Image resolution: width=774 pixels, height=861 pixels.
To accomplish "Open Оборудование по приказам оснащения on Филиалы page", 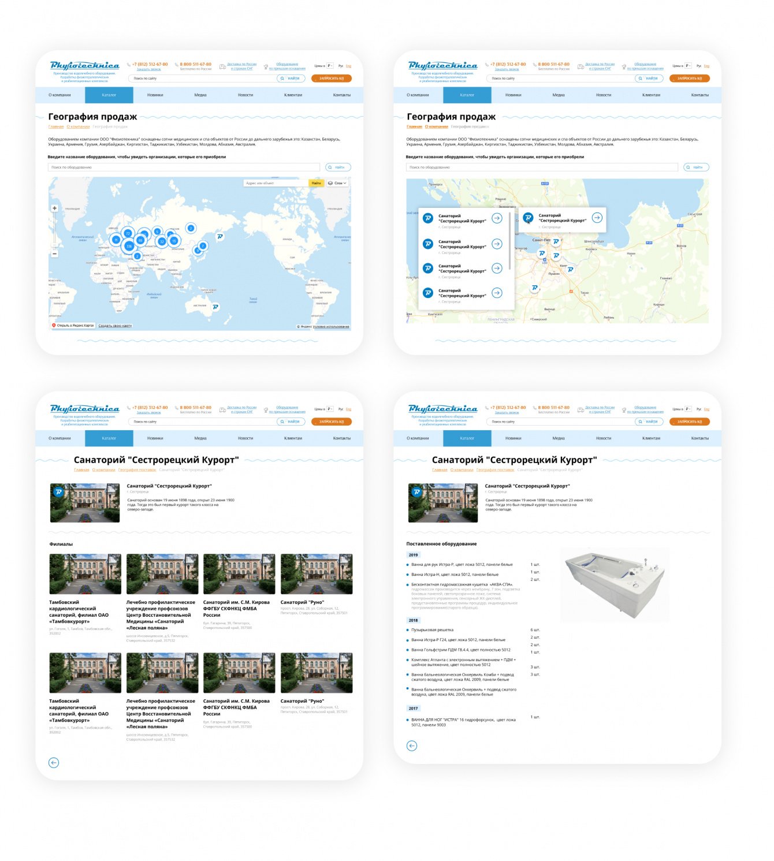I will 287,409.
